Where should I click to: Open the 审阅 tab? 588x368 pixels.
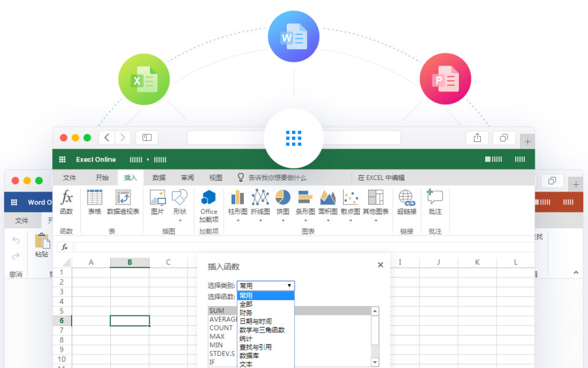coord(187,178)
